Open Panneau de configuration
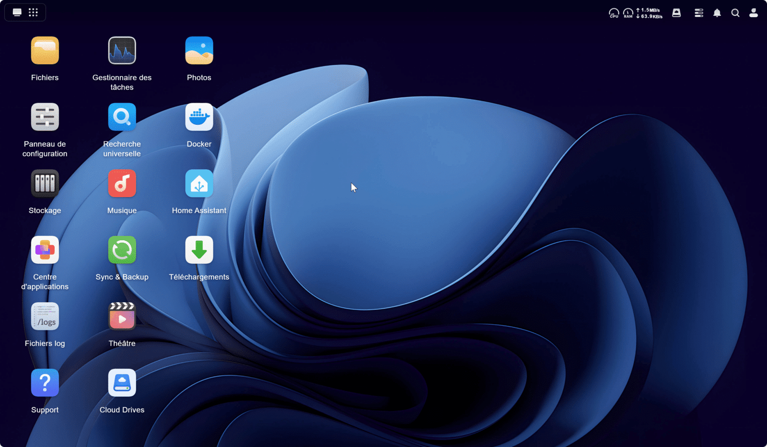The width and height of the screenshot is (767, 447). point(45,117)
